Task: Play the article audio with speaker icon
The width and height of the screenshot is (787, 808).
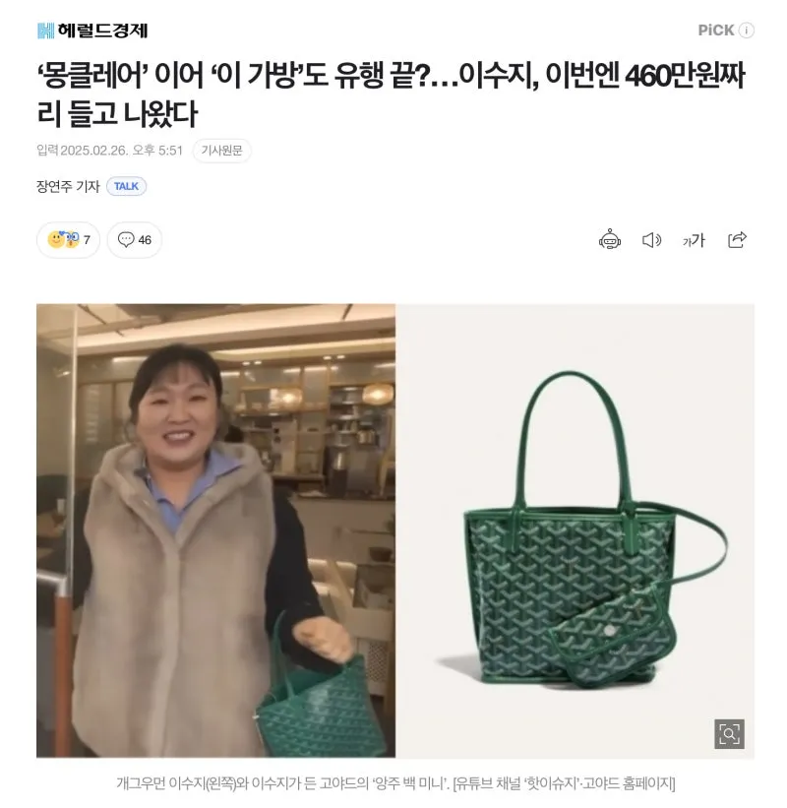Action: [651, 240]
